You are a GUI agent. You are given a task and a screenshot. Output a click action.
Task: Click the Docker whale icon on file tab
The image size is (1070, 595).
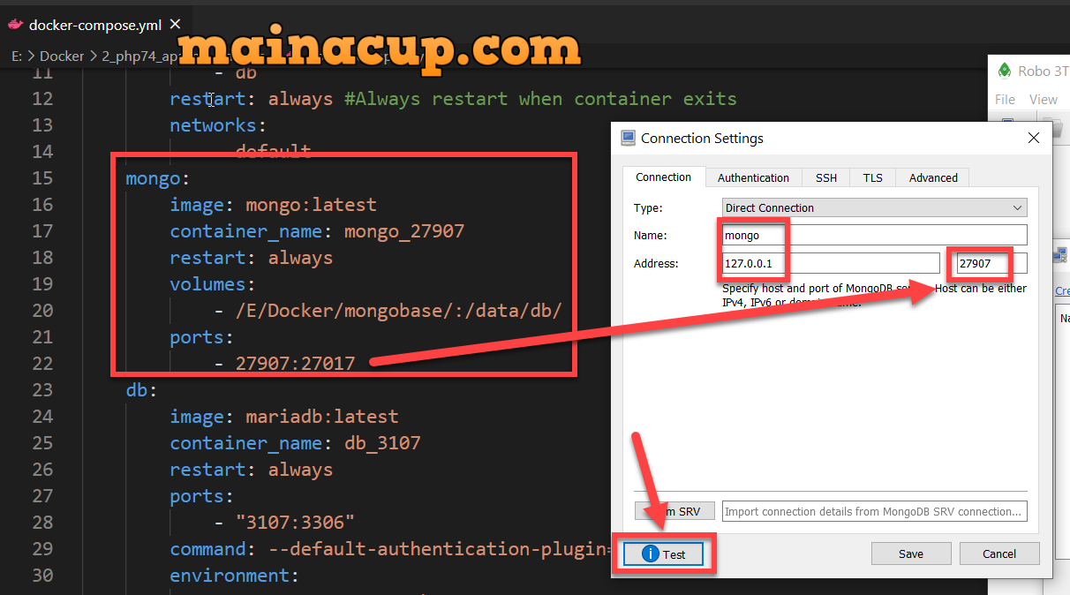click(x=15, y=25)
